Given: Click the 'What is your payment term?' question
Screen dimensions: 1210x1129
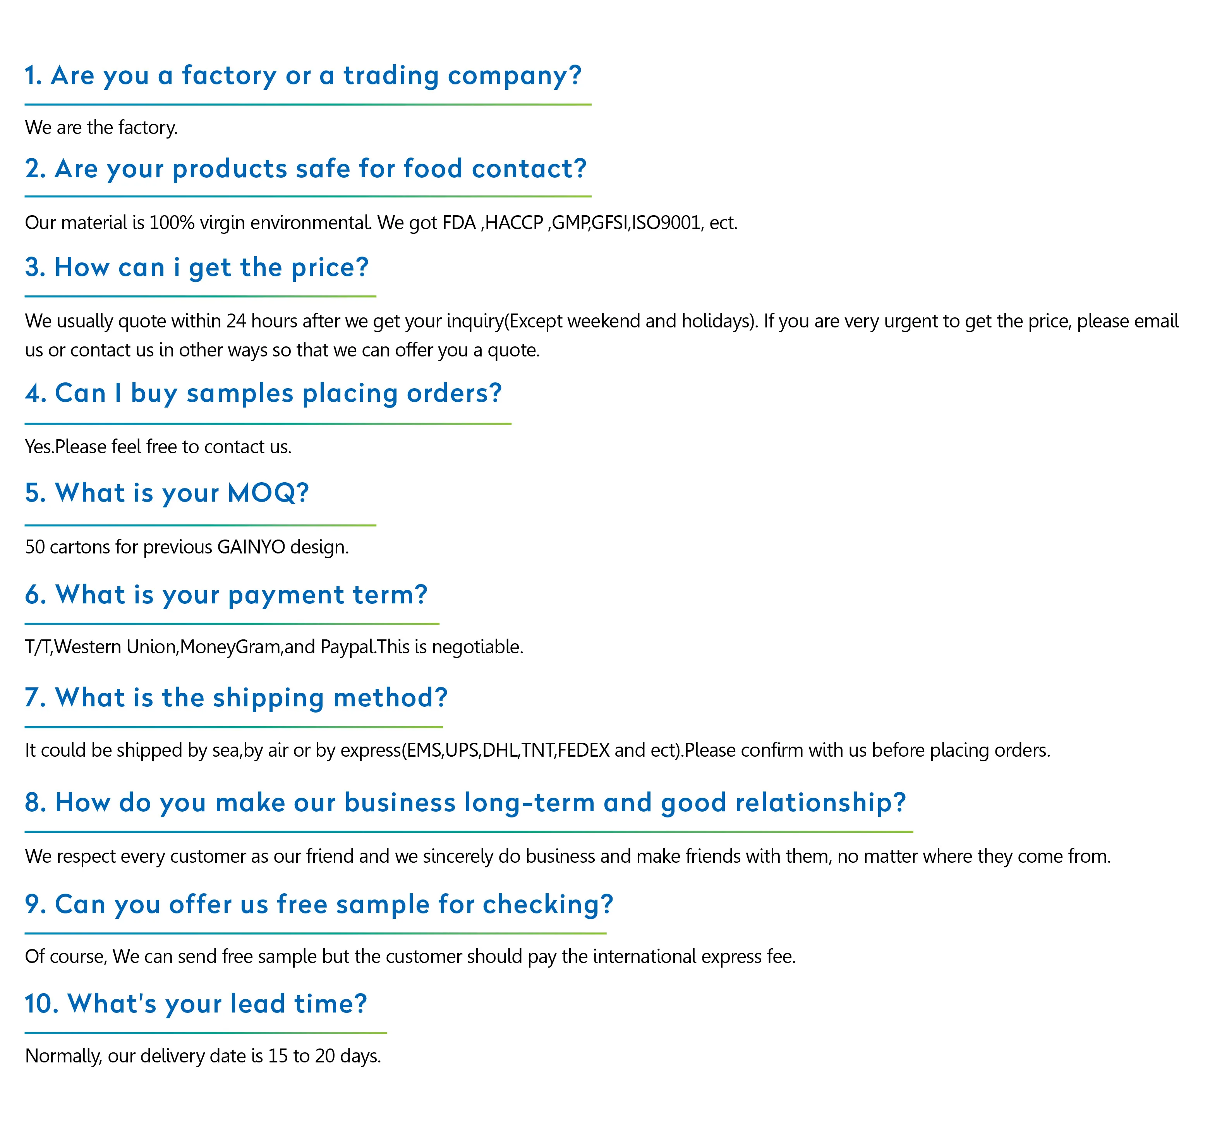Looking at the screenshot, I should tap(226, 595).
